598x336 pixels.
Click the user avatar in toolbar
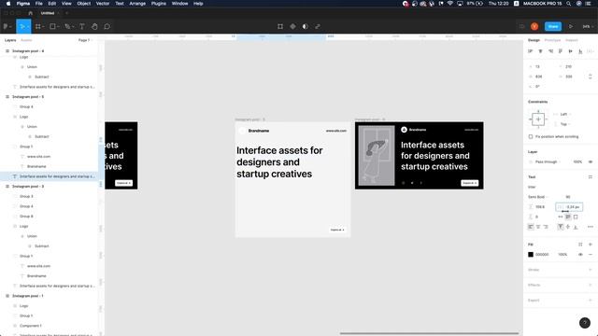(x=534, y=27)
